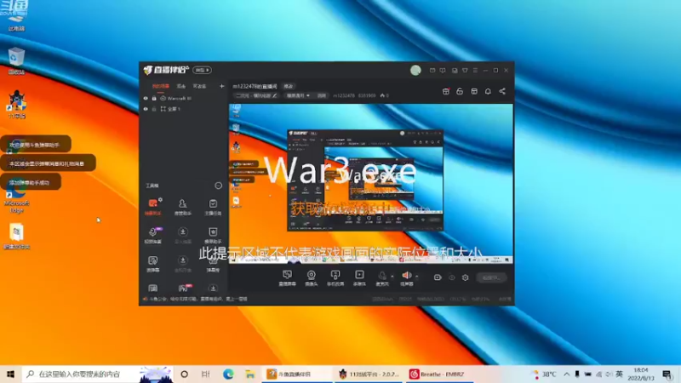
Task: Open the mail icon in title bar
Action: click(432, 71)
